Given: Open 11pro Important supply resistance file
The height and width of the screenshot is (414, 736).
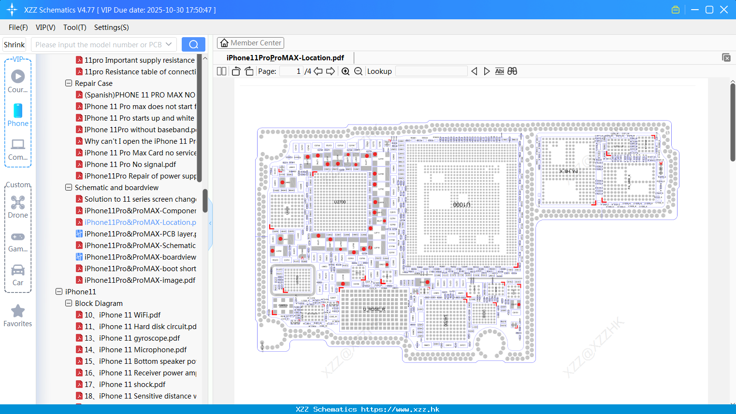Looking at the screenshot, I should pos(135,60).
